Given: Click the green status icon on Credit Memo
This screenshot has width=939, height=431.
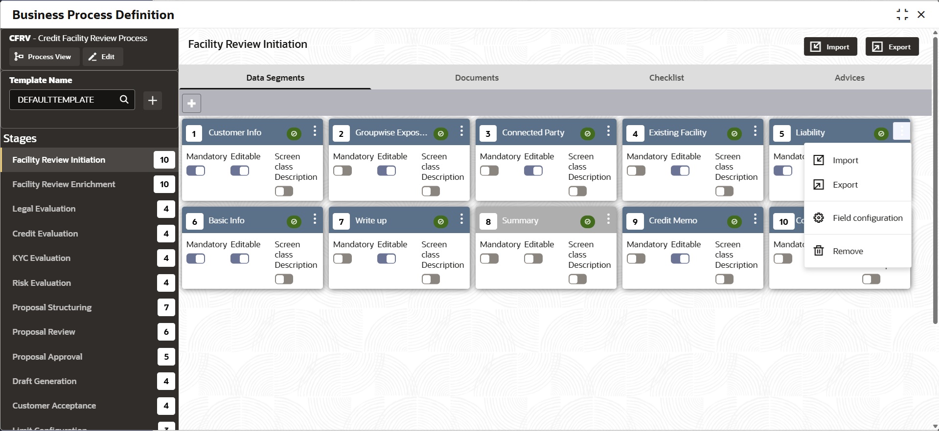Looking at the screenshot, I should [734, 222].
